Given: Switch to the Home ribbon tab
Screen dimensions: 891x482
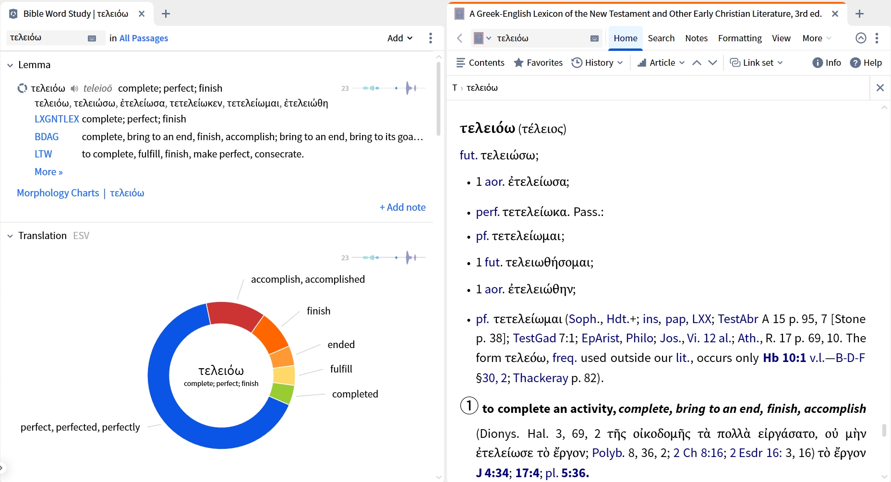Looking at the screenshot, I should pyautogui.click(x=626, y=38).
